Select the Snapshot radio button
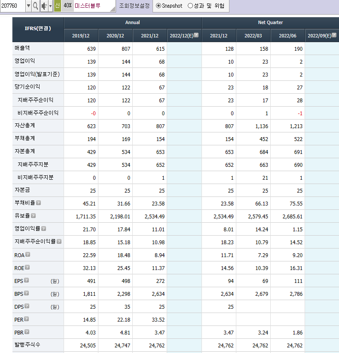Viewport: 339px width, 353px height. pyautogui.click(x=159, y=6)
